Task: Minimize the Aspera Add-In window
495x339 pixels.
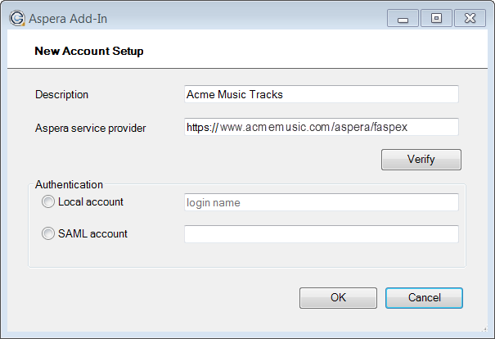Action: (403, 18)
